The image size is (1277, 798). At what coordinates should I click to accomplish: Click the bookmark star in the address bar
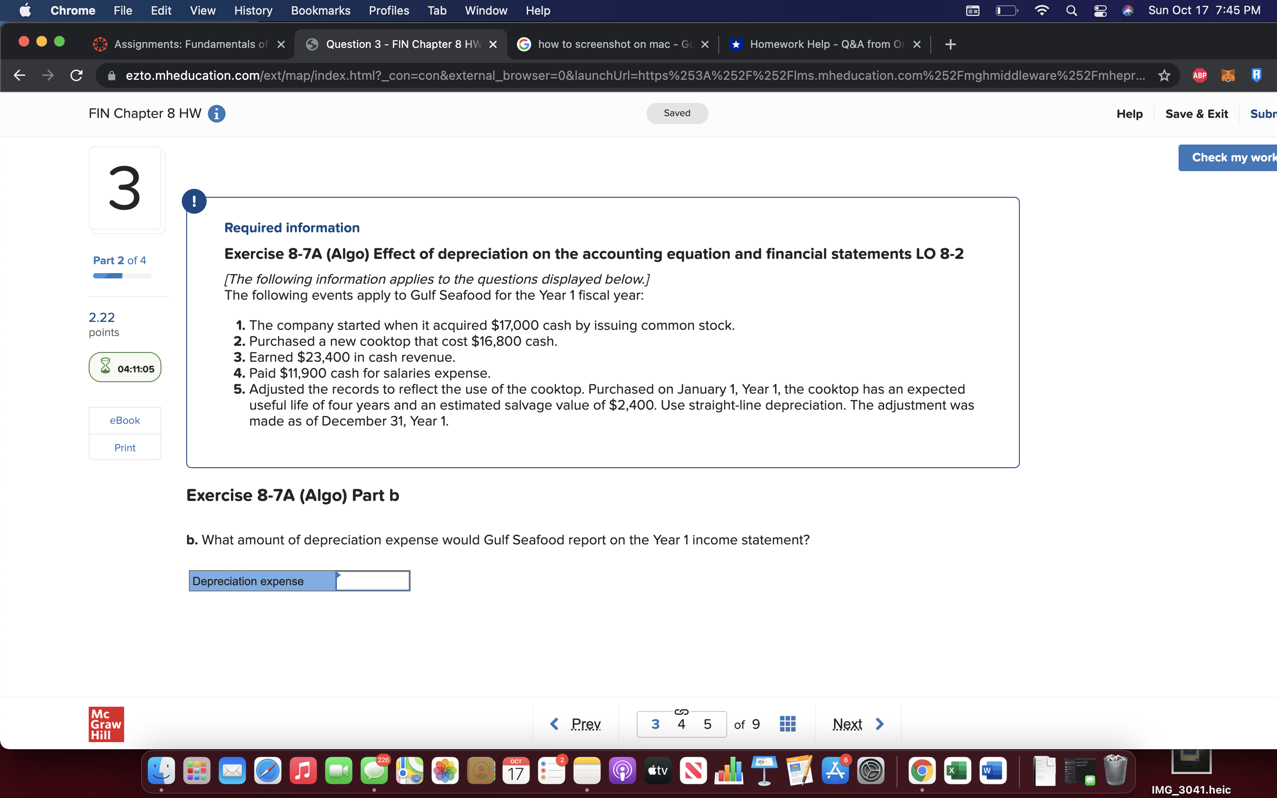coord(1165,75)
